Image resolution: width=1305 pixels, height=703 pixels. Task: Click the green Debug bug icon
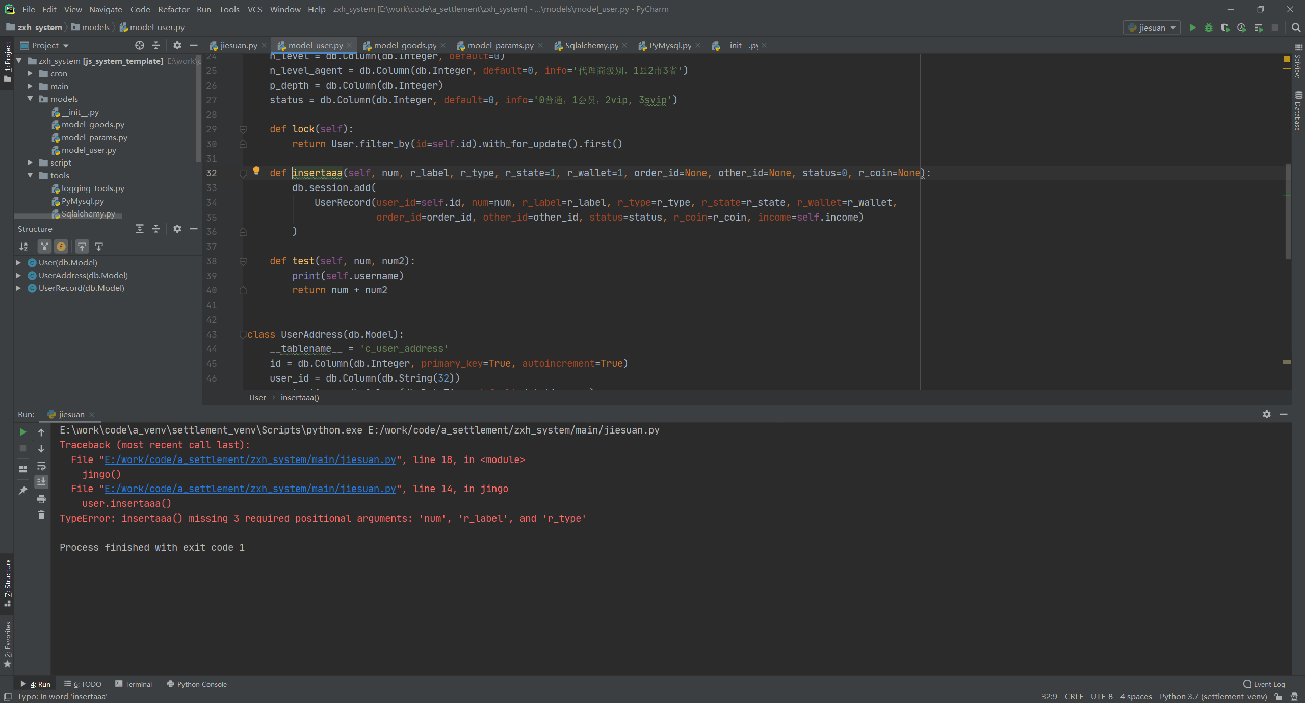click(1208, 28)
